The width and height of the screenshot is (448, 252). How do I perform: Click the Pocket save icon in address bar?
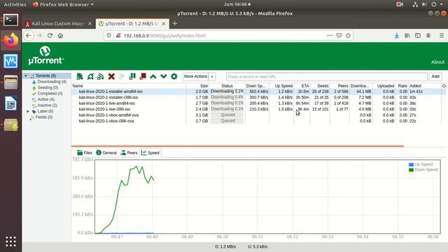pos(339,36)
